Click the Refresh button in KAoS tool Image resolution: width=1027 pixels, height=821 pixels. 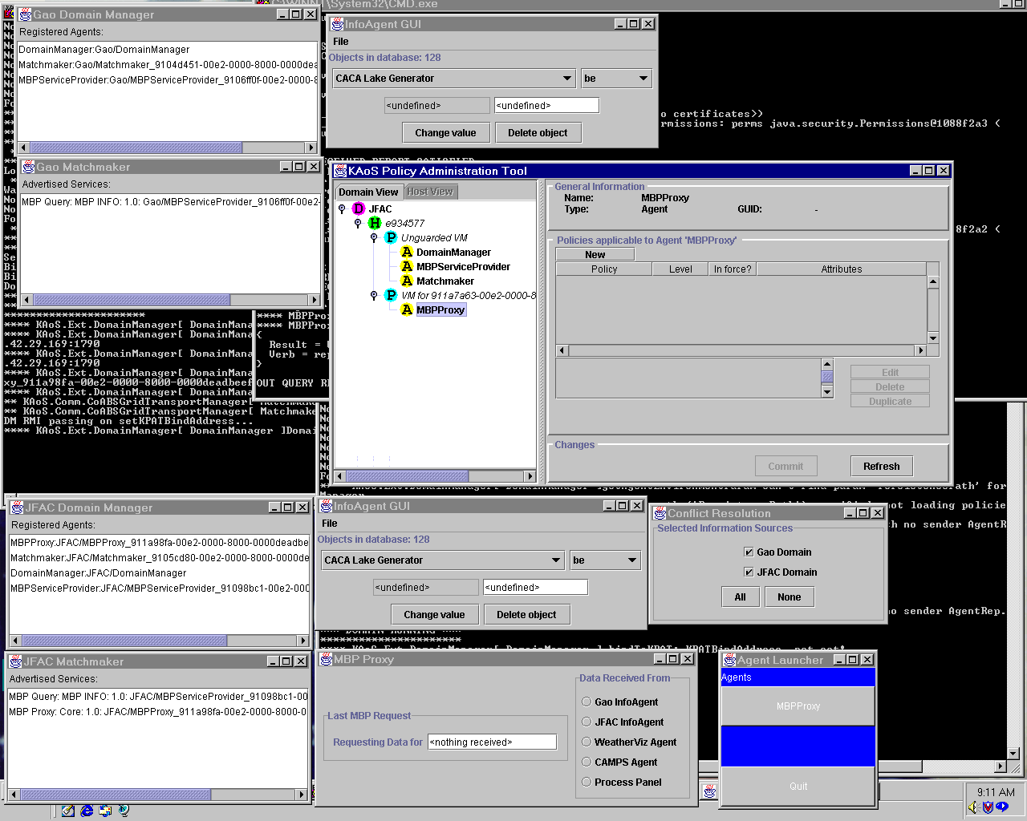pos(882,467)
